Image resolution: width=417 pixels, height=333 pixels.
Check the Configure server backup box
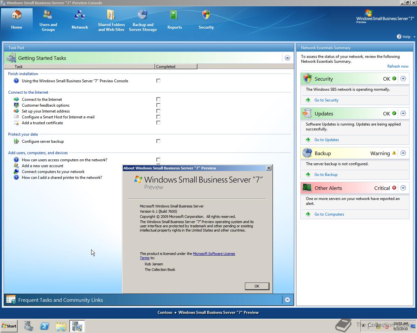click(x=158, y=141)
